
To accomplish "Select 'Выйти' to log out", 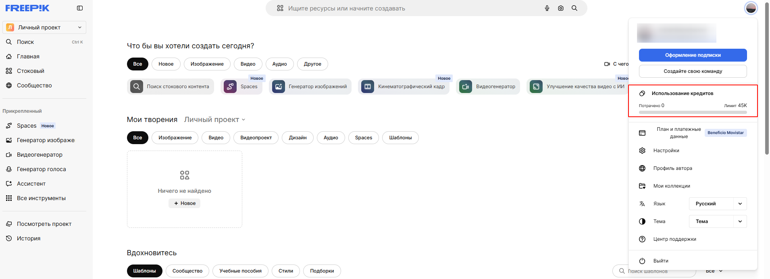I will (660, 261).
